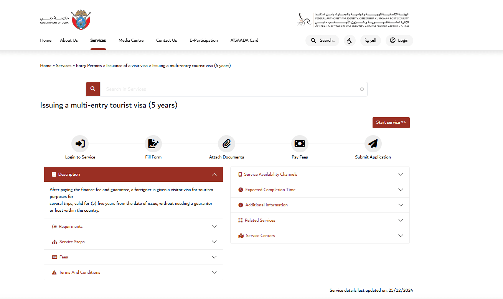Switch language to العربية
Image resolution: width=503 pixels, height=299 pixels.
(x=370, y=40)
